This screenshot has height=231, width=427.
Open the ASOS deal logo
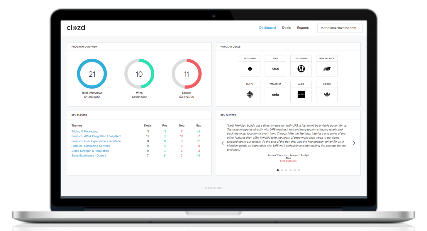[275, 69]
